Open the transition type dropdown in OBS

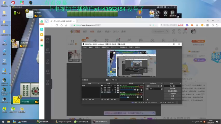pyautogui.click(x=153, y=86)
